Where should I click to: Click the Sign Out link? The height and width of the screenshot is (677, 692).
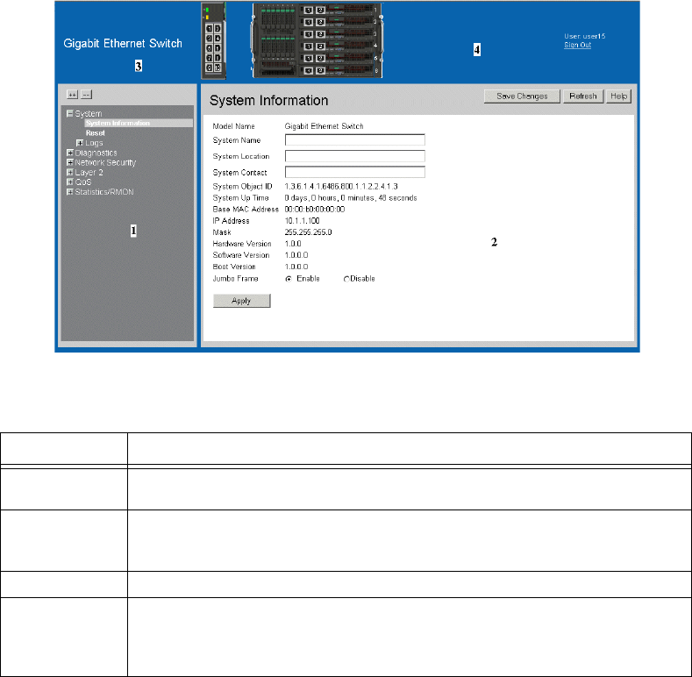pos(577,45)
